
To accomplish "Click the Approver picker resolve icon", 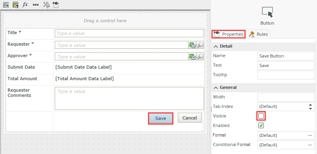I will click(x=192, y=57).
